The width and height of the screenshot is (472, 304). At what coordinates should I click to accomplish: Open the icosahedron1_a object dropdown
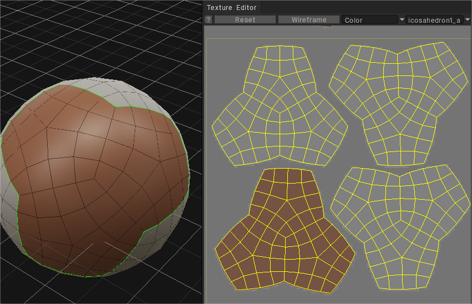(434, 20)
